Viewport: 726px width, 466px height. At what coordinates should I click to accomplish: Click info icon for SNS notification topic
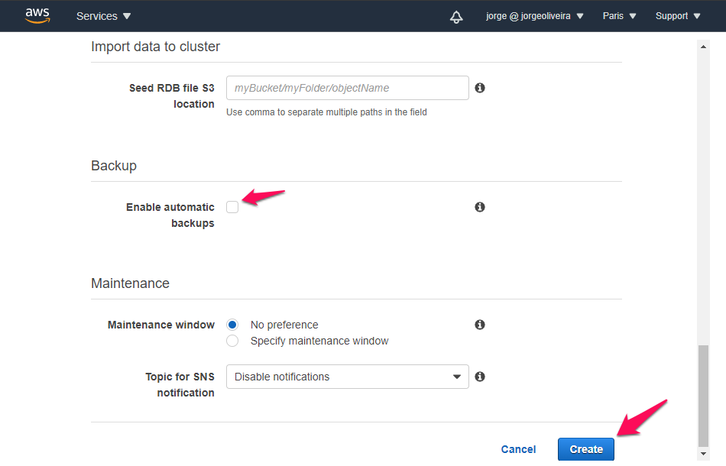pyautogui.click(x=480, y=377)
